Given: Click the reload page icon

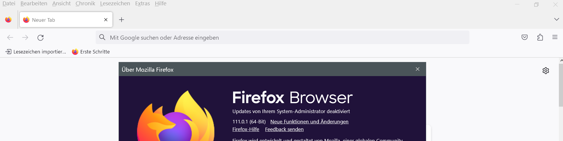Looking at the screenshot, I should pos(41,38).
